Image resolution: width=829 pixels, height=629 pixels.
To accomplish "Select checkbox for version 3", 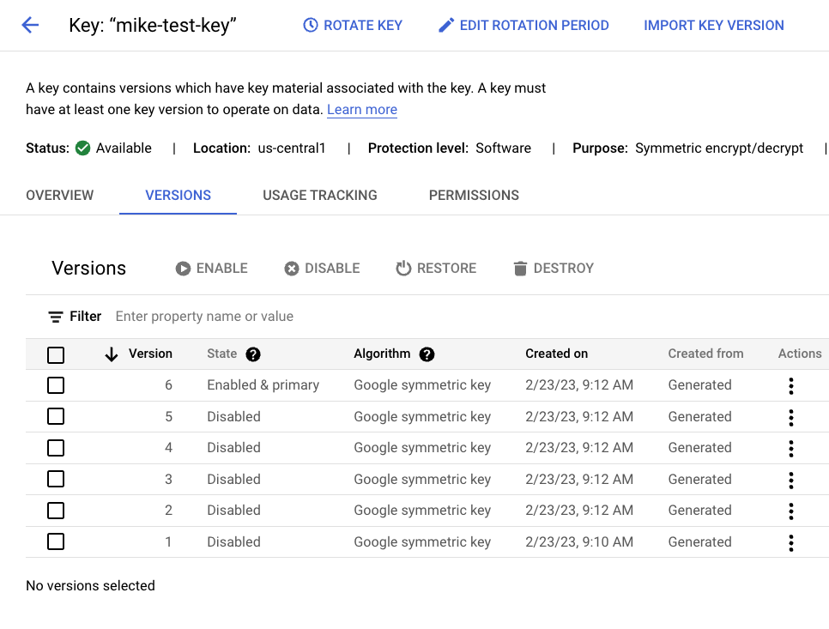I will pos(56,480).
